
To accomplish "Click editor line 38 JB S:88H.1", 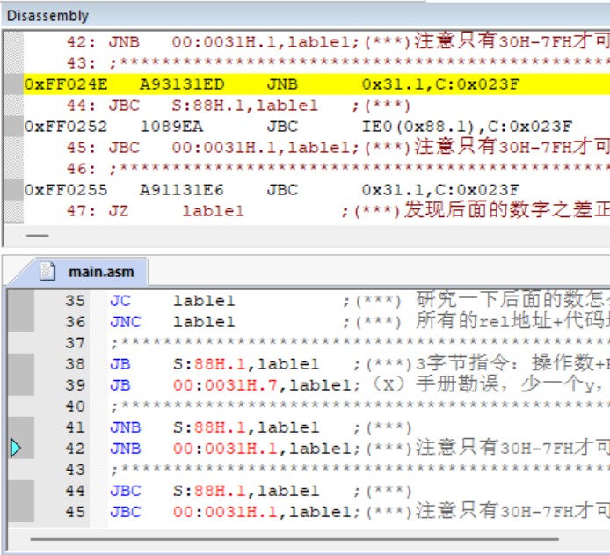I will pos(359,364).
